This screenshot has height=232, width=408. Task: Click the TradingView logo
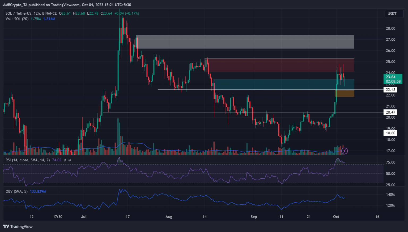[18, 226]
